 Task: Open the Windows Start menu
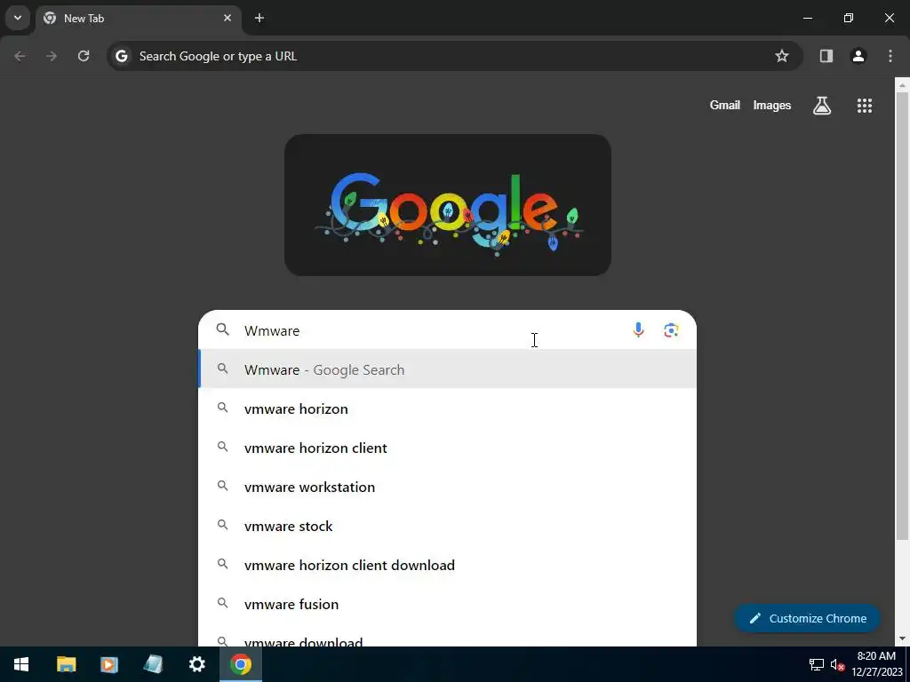point(21,664)
